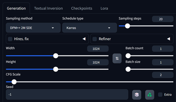Click the CFG Scale slider handle
The image size is (176, 102).
[14, 82]
